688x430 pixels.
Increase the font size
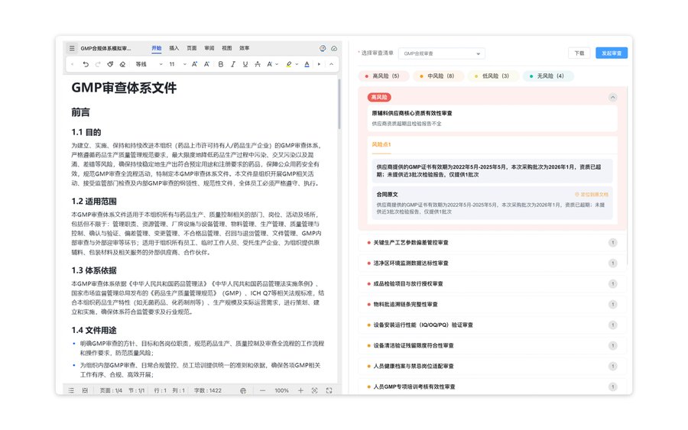(x=194, y=64)
